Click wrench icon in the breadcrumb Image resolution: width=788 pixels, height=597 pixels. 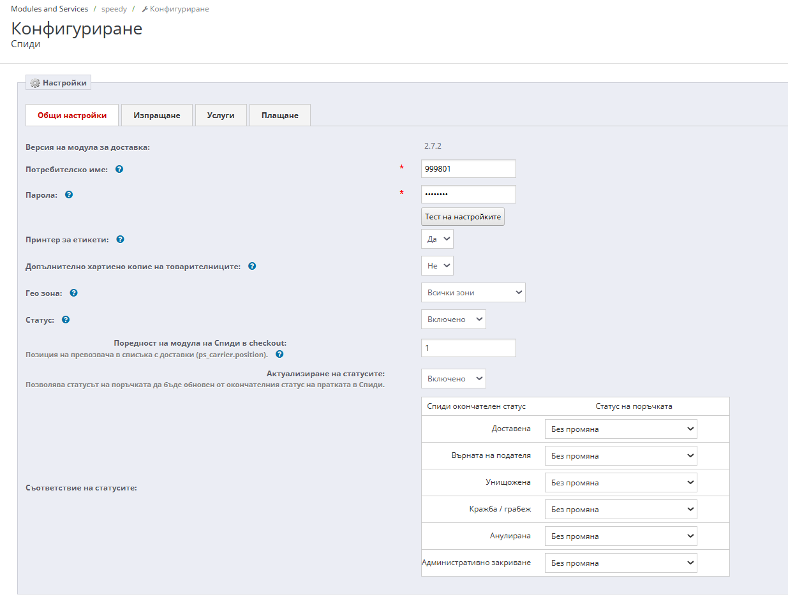145,10
